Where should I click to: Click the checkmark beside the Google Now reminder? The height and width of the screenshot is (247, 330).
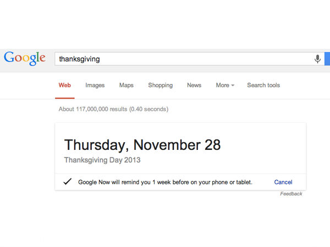68,182
